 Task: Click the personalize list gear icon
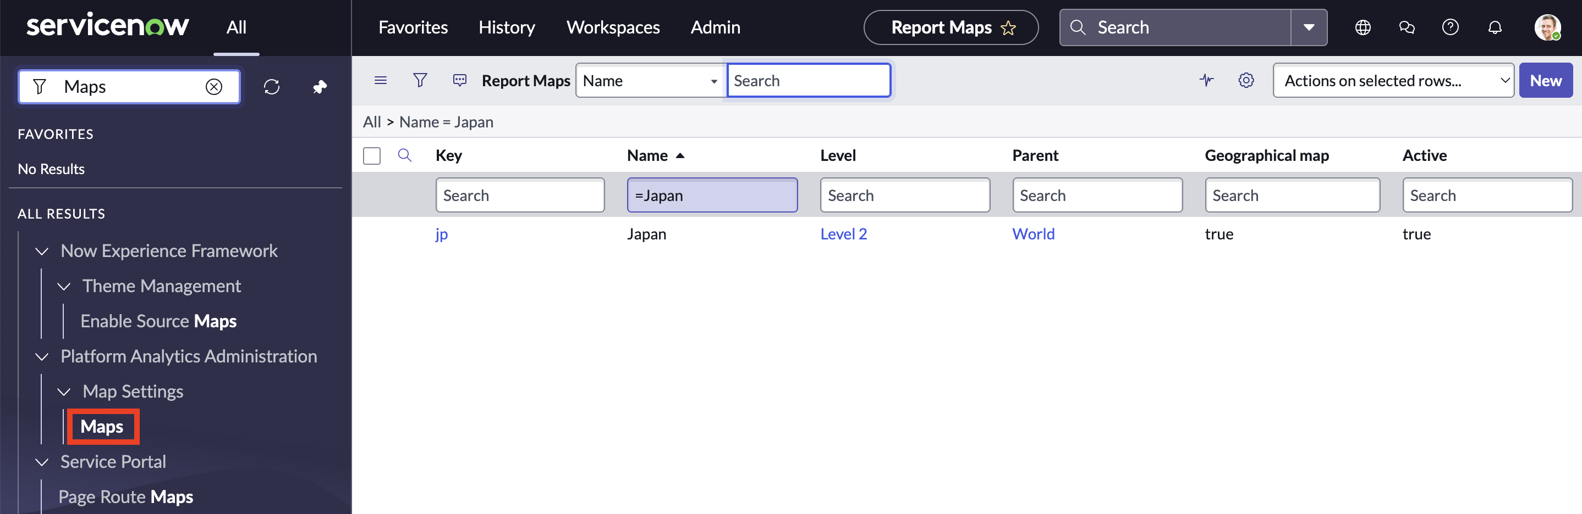[1246, 80]
